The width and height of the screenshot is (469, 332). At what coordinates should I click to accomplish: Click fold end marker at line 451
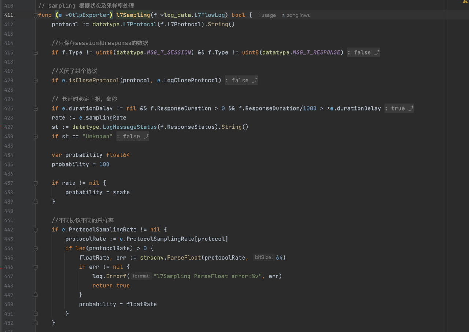tap(36, 313)
